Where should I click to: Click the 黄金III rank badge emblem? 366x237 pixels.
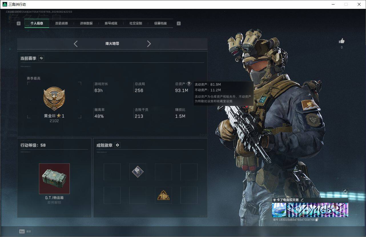(x=54, y=99)
